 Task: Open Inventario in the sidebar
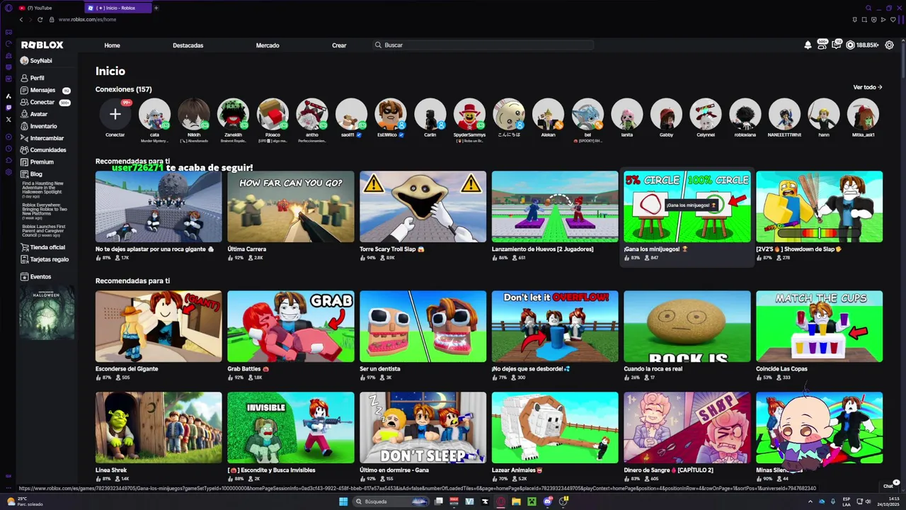(x=38, y=126)
